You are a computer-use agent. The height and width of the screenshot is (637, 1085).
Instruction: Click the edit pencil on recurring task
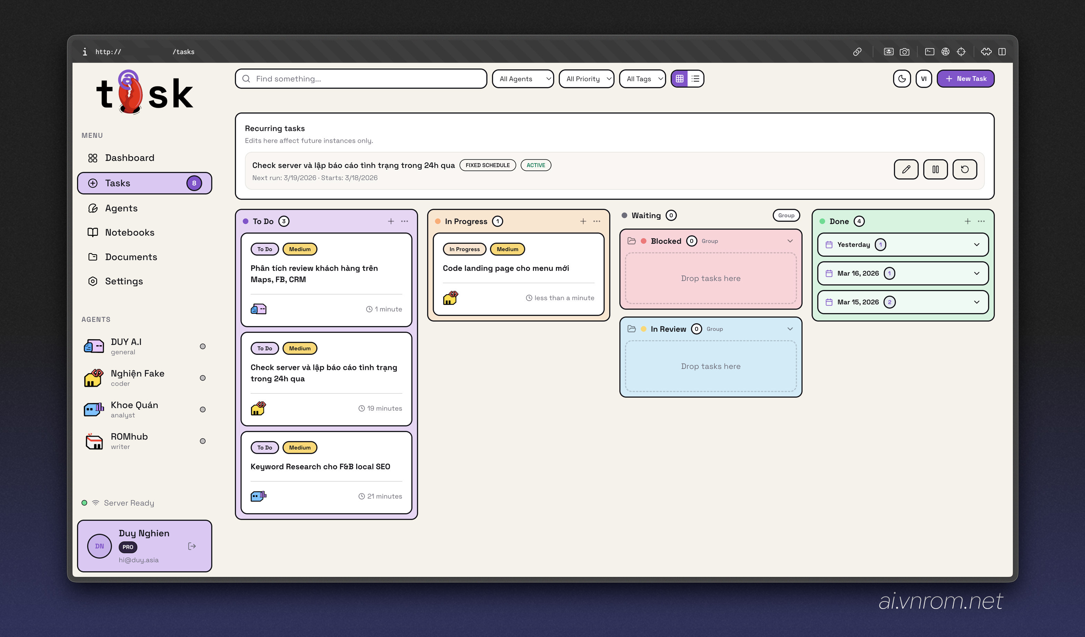click(906, 169)
